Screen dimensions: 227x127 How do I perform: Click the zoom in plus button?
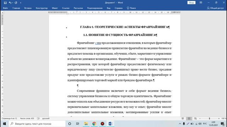pos(219,119)
